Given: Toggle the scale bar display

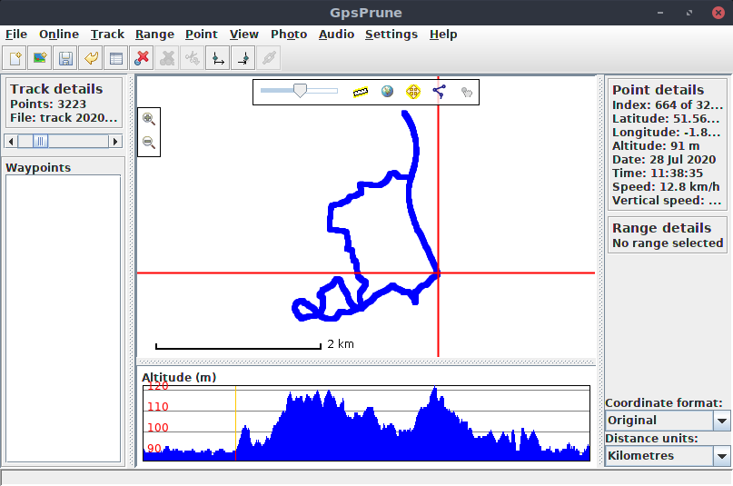Looking at the screenshot, I should [x=361, y=92].
